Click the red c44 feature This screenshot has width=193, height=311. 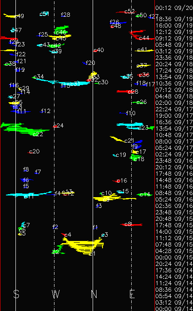point(141,35)
